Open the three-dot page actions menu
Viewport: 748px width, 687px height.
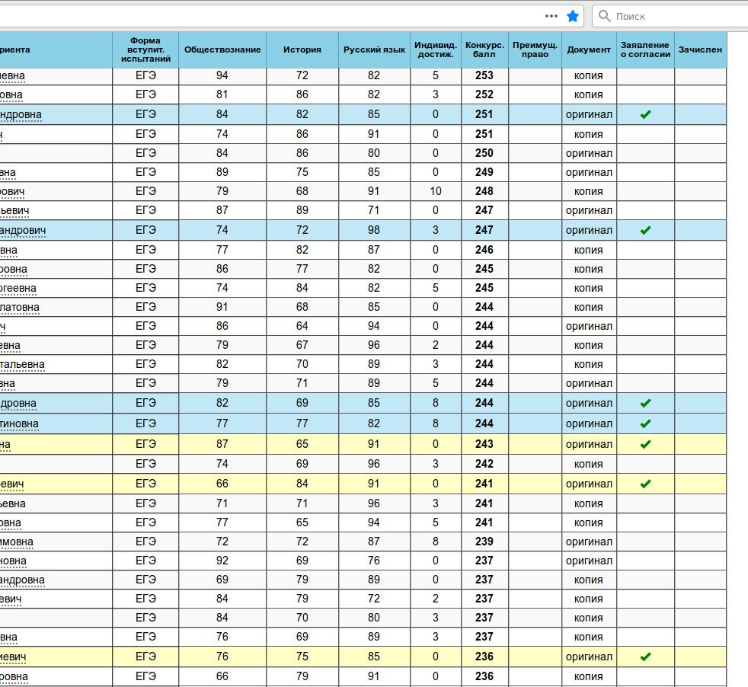[x=551, y=16]
